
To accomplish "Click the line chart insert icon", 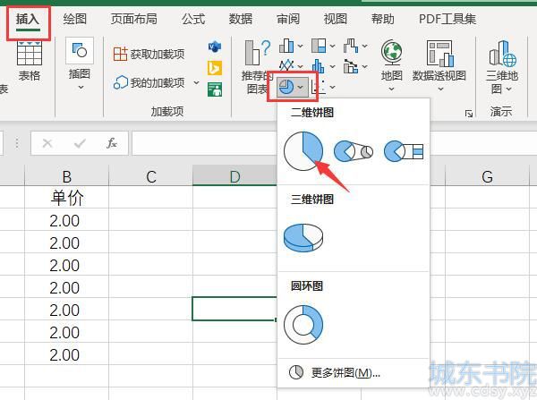I will [x=286, y=65].
